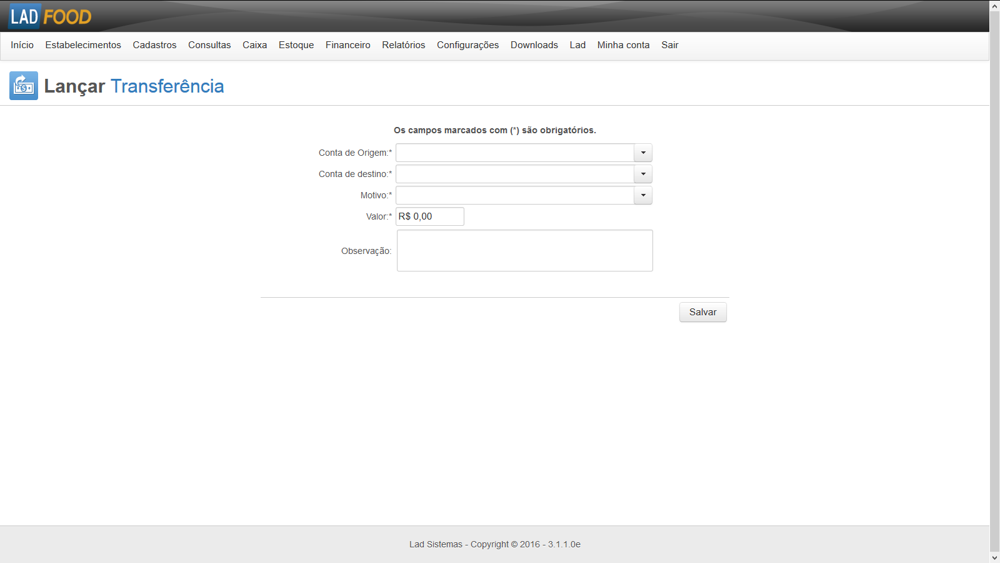
Task: Click the 'Conta de destino:*' label
Action: 356,174
